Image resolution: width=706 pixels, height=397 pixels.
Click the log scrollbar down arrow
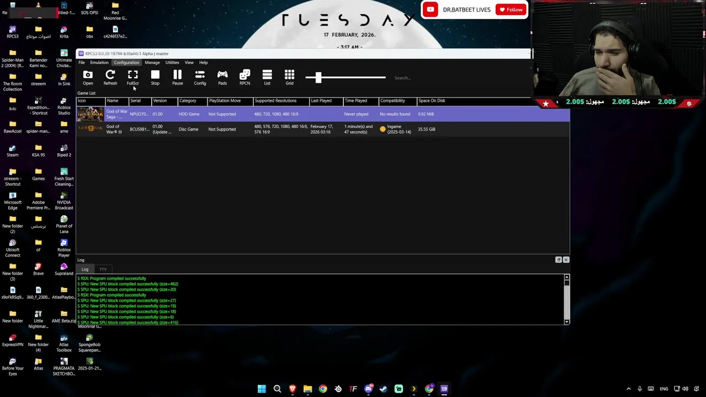566,321
